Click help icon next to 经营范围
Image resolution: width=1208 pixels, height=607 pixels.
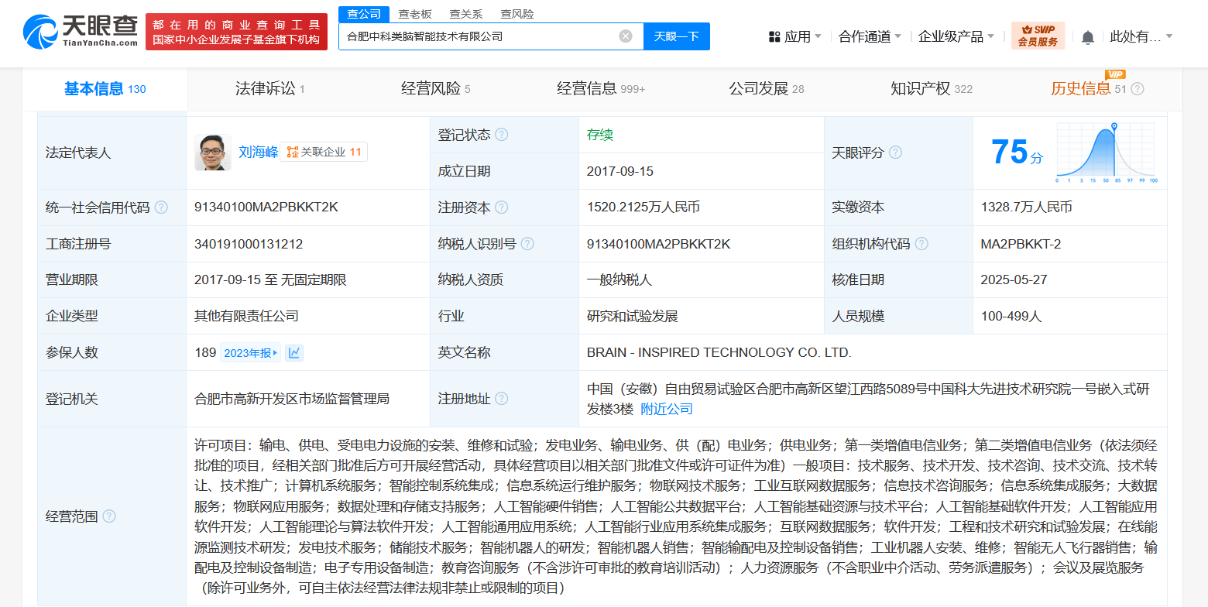pyautogui.click(x=109, y=516)
